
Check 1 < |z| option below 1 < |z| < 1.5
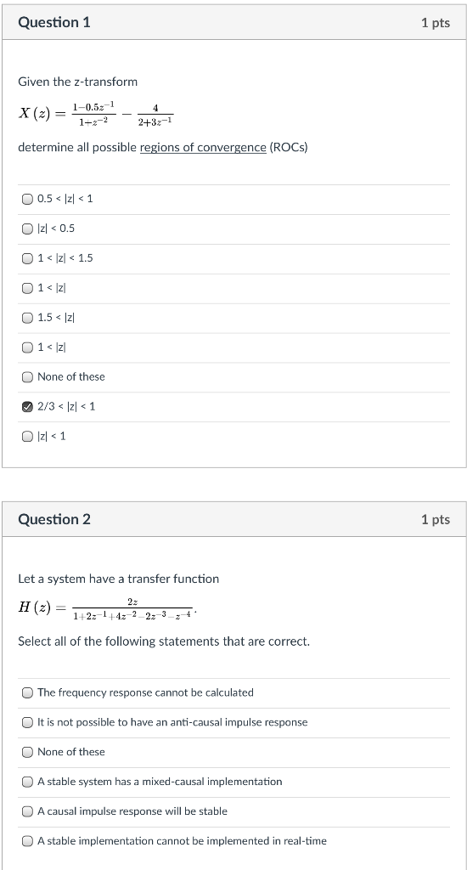pos(27,288)
